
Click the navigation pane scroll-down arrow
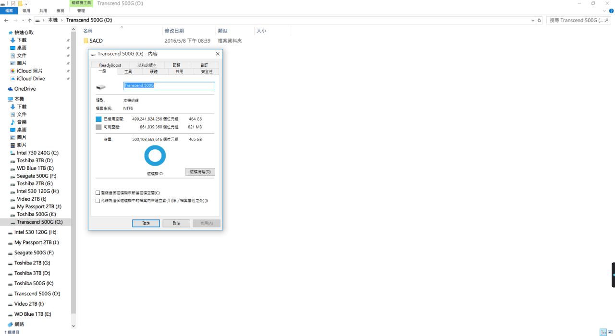tap(74, 326)
